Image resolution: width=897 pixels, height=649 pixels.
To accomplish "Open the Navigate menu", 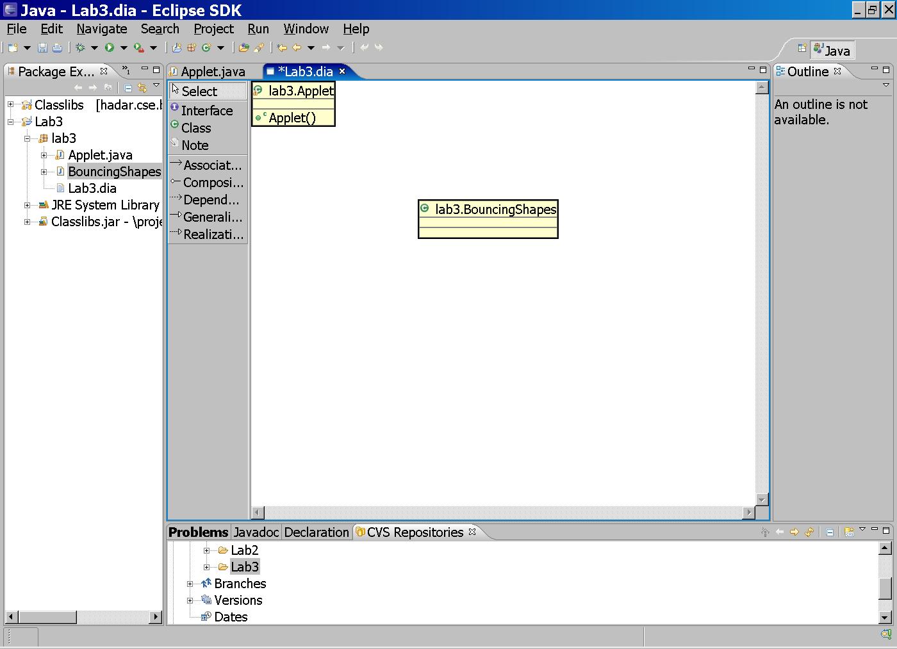I will pos(101,29).
